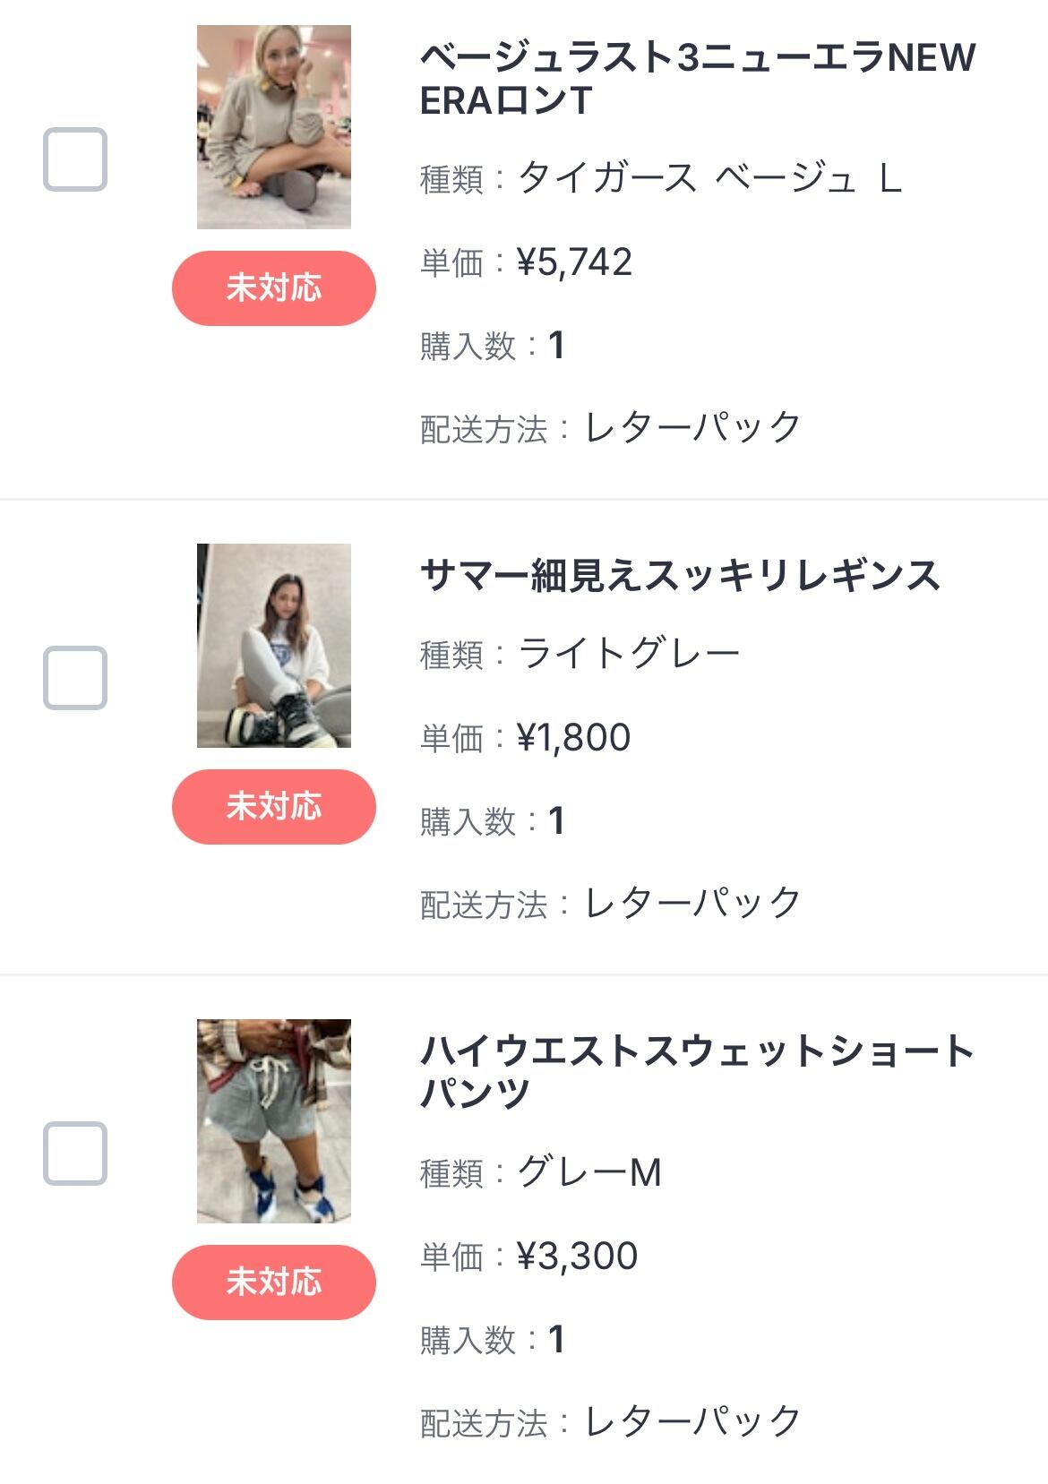Click the ¥1,800 unit price
This screenshot has height=1484, width=1048.
(573, 738)
